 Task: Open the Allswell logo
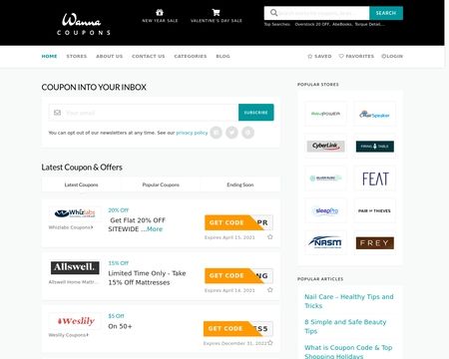[x=75, y=267]
